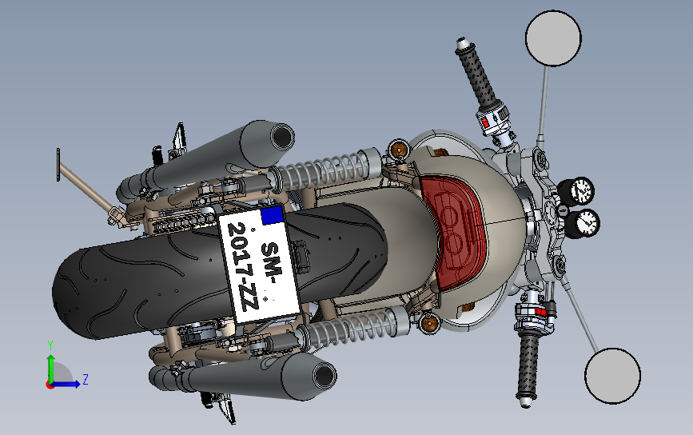
Task: Select the red tail light lens
Action: (453, 233)
